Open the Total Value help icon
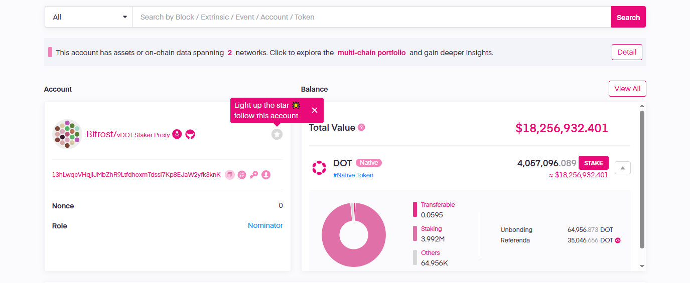The height and width of the screenshot is (283, 690). point(361,128)
